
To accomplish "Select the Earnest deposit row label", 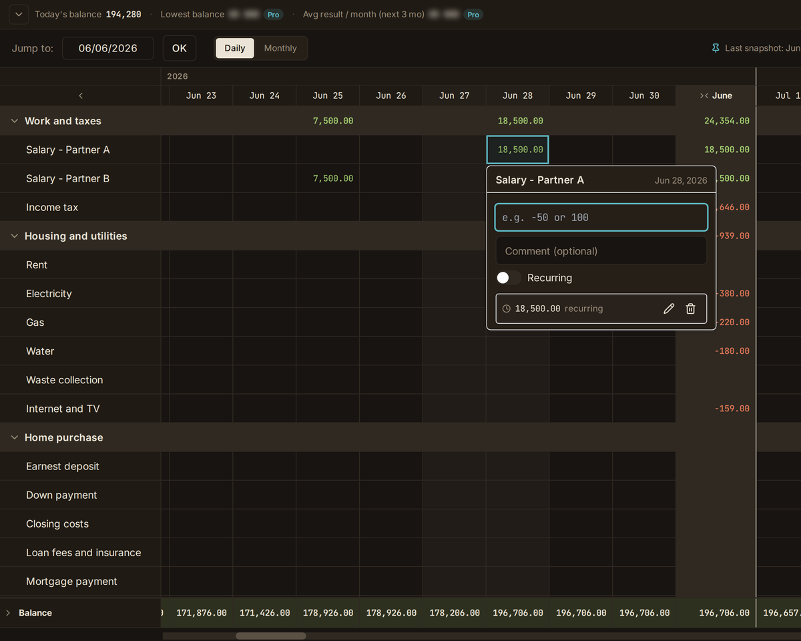I will pos(62,466).
